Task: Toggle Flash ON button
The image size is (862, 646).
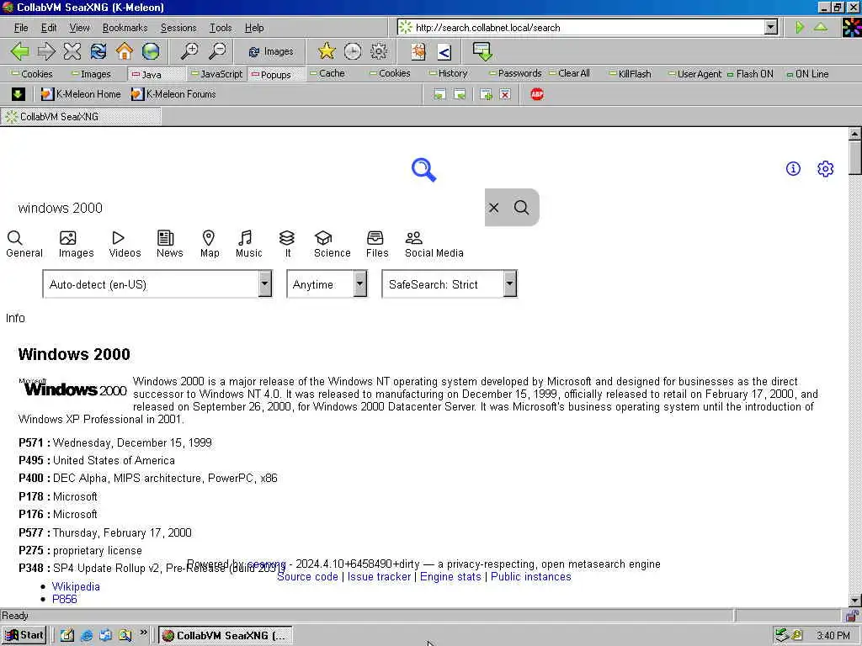Action: 750,74
